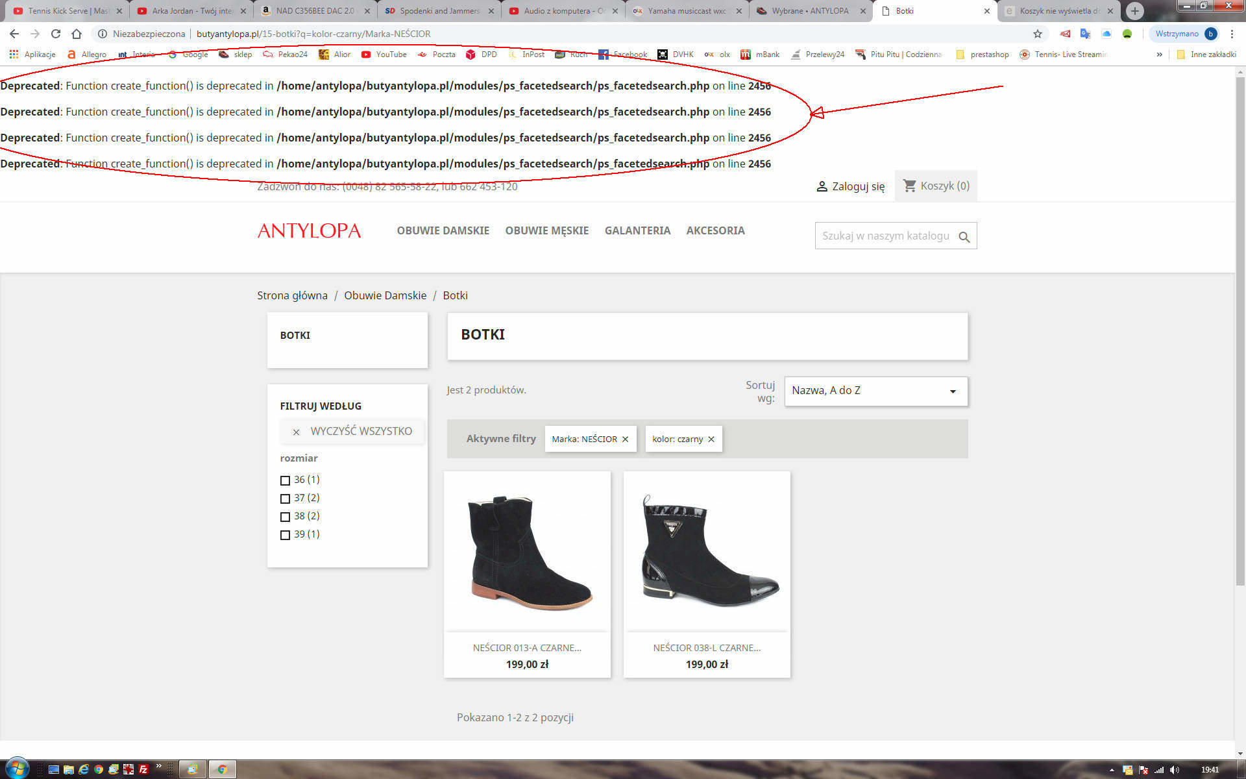
Task: Click the search magnifier icon in catalog search
Action: (x=964, y=237)
